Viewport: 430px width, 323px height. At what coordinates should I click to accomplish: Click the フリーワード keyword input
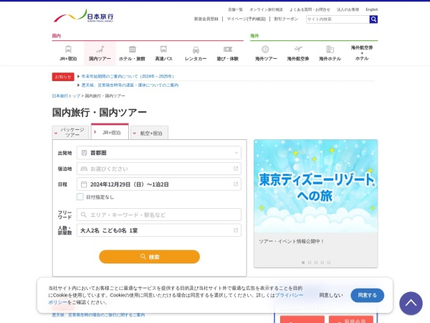click(x=159, y=215)
